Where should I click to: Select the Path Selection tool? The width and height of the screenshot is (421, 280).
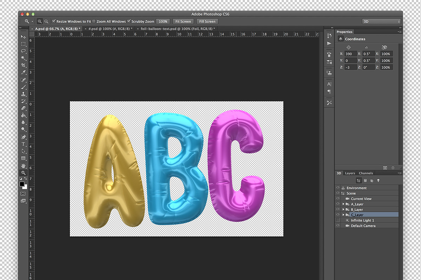pos(24,151)
